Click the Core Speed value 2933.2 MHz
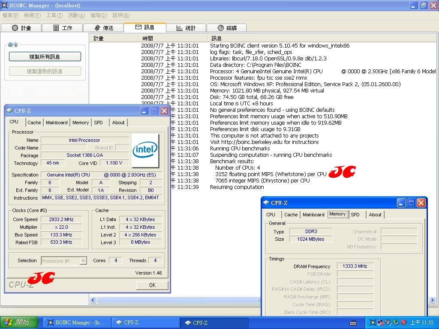The width and height of the screenshot is (439, 329). click(x=62, y=219)
